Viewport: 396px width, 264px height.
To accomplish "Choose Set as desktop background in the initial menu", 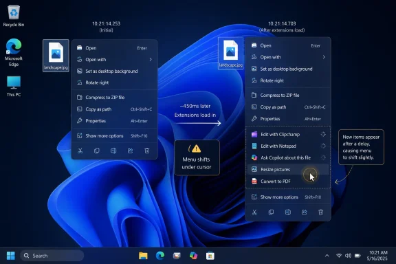I will click(x=114, y=71).
